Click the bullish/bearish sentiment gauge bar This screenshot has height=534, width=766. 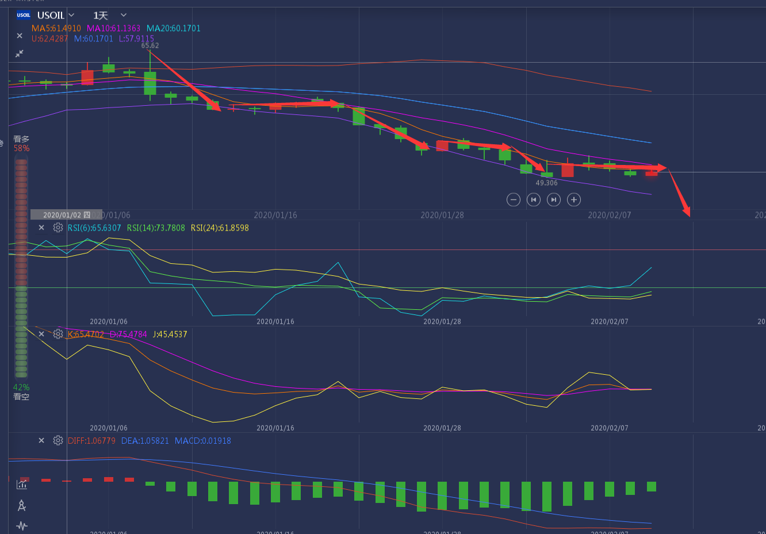point(21,268)
